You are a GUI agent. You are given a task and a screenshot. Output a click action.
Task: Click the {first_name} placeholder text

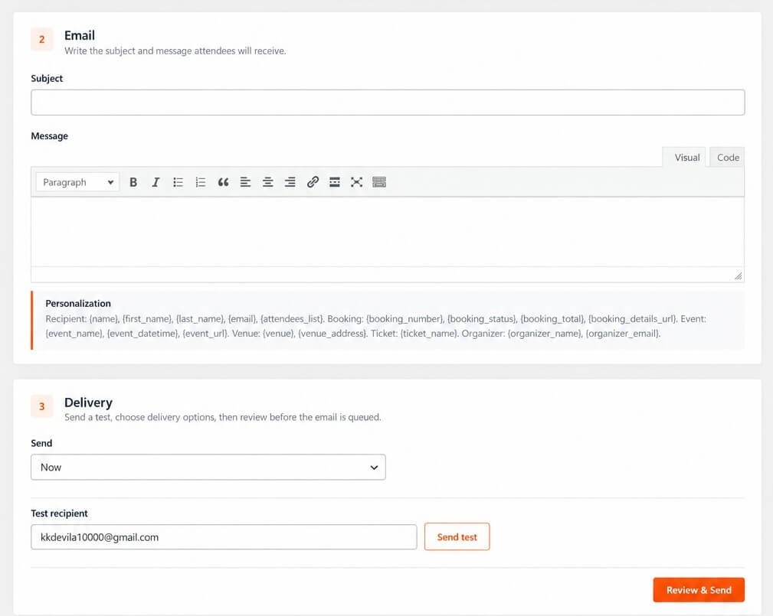147,318
